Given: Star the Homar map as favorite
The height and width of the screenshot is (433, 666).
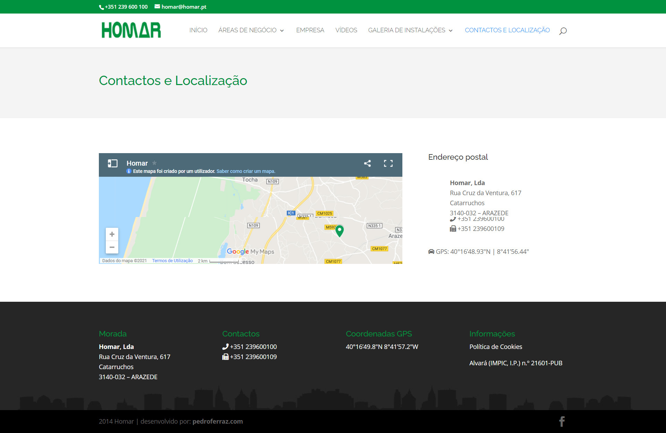Looking at the screenshot, I should (x=154, y=163).
